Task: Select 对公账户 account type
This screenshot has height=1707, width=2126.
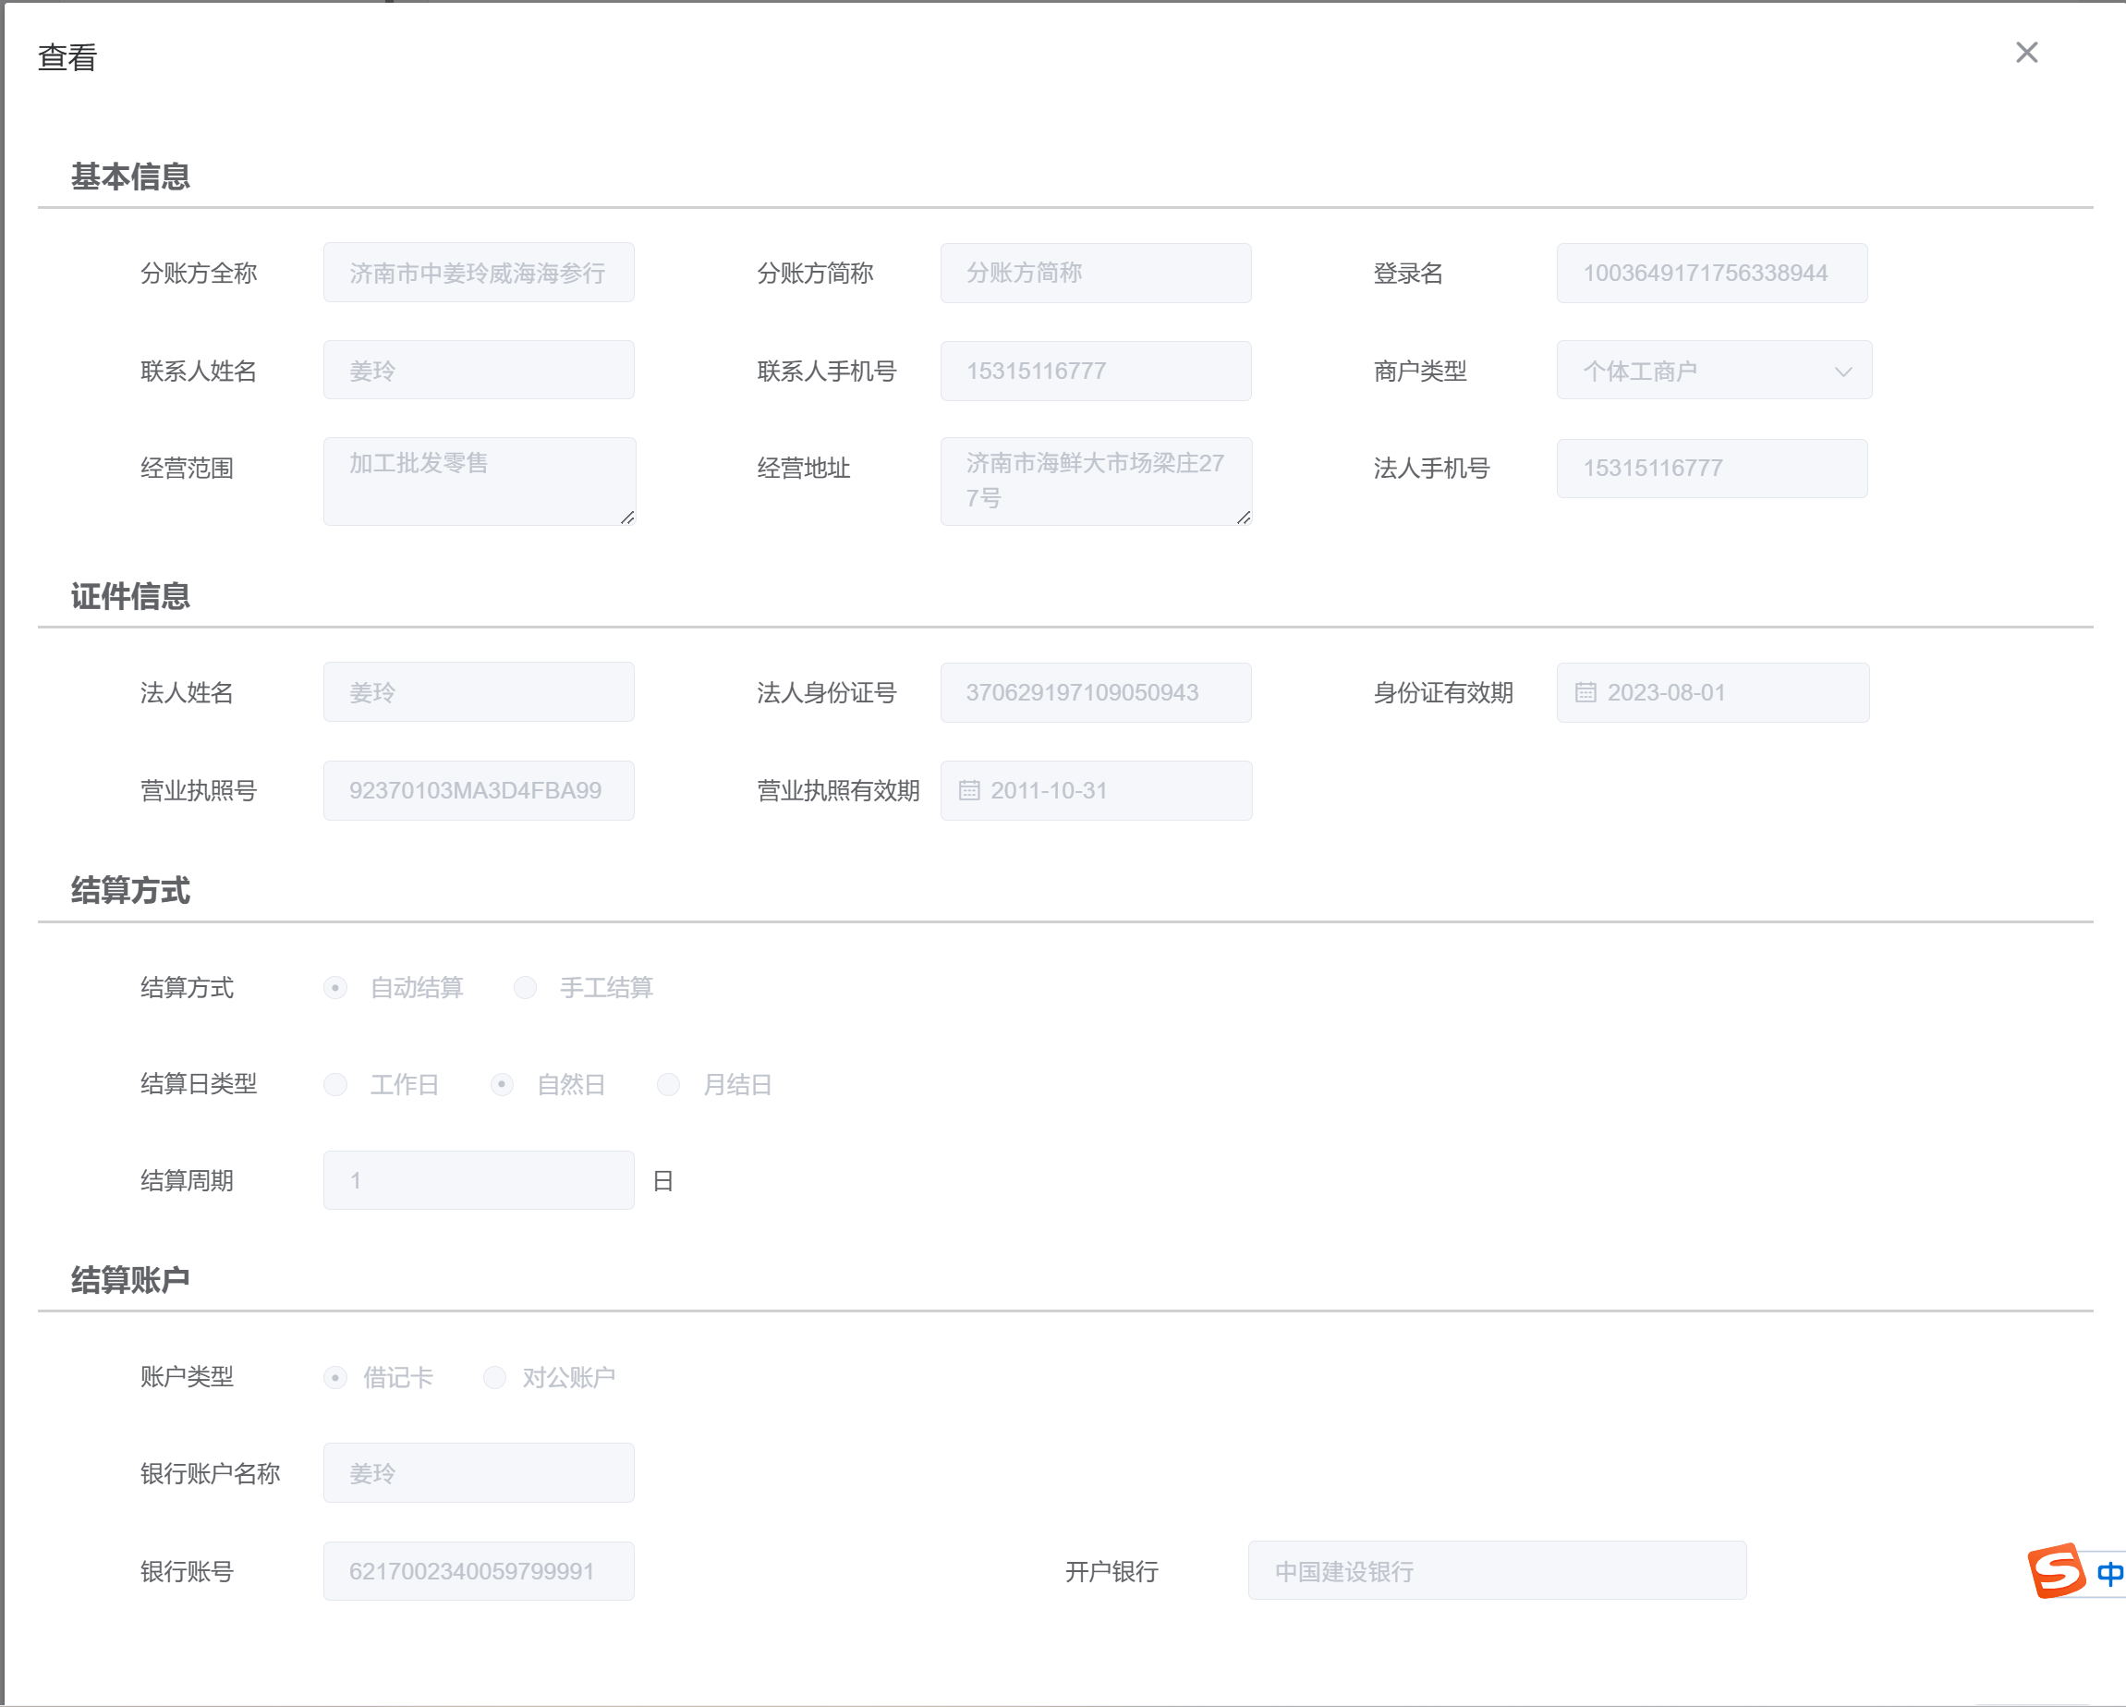Action: 495,1378
